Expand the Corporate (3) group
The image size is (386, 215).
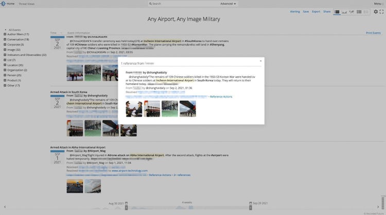(x=5, y=45)
